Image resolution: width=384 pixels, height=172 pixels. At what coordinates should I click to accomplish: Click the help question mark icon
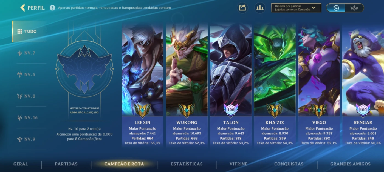52,8
